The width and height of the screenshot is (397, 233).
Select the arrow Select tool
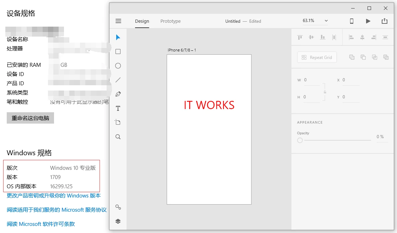[118, 37]
